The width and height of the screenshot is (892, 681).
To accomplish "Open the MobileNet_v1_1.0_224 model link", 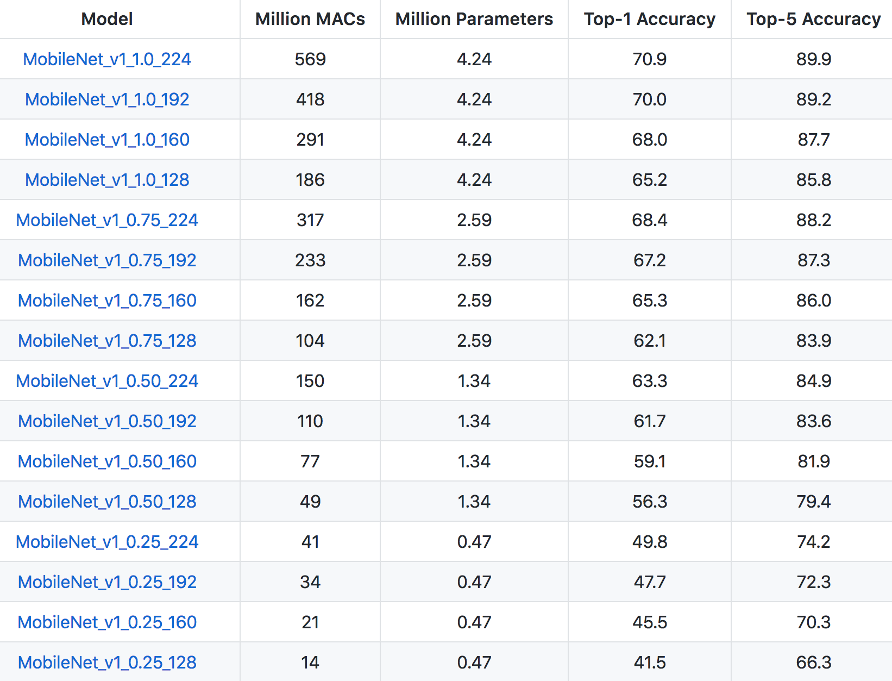I will (107, 59).
